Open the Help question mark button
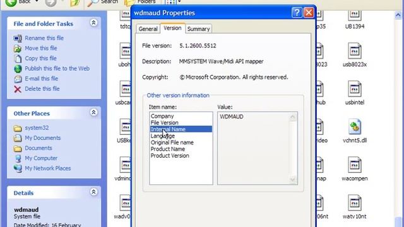The height and width of the screenshot is (227, 404). (297, 13)
